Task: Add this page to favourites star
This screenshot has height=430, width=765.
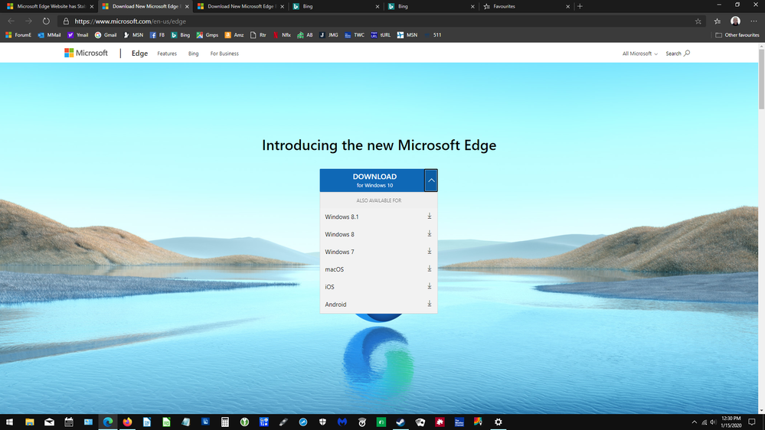Action: pyautogui.click(x=698, y=21)
